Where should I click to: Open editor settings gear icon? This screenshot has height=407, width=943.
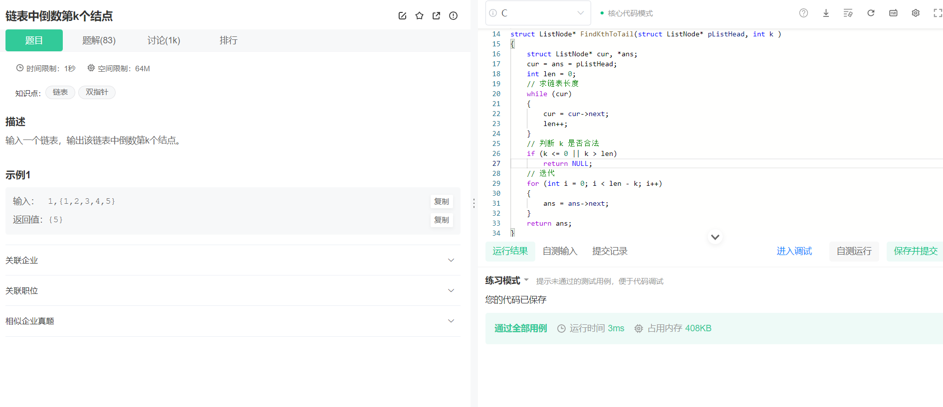(x=916, y=13)
